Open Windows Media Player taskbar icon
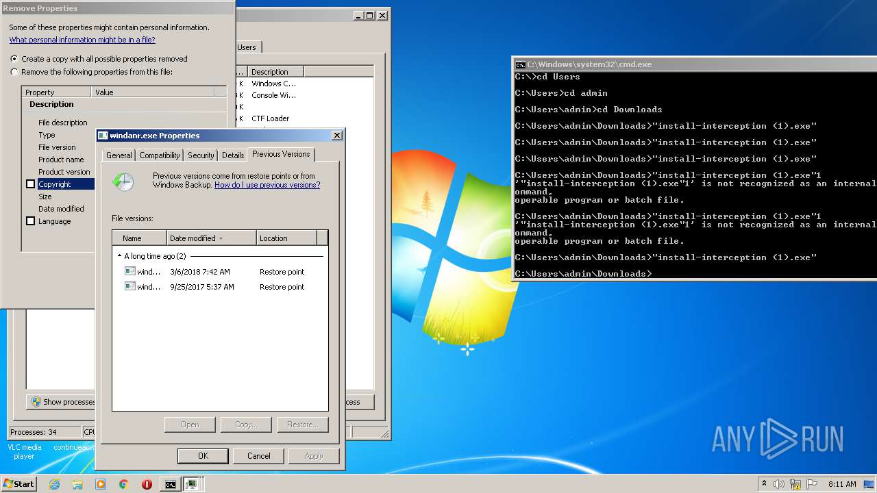The image size is (877, 493). tap(101, 484)
